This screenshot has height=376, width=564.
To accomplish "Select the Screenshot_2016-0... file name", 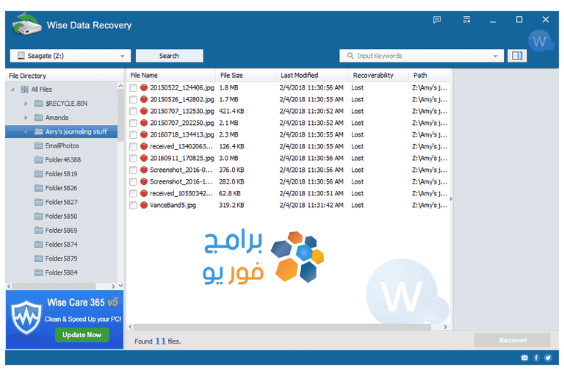I will tap(181, 170).
